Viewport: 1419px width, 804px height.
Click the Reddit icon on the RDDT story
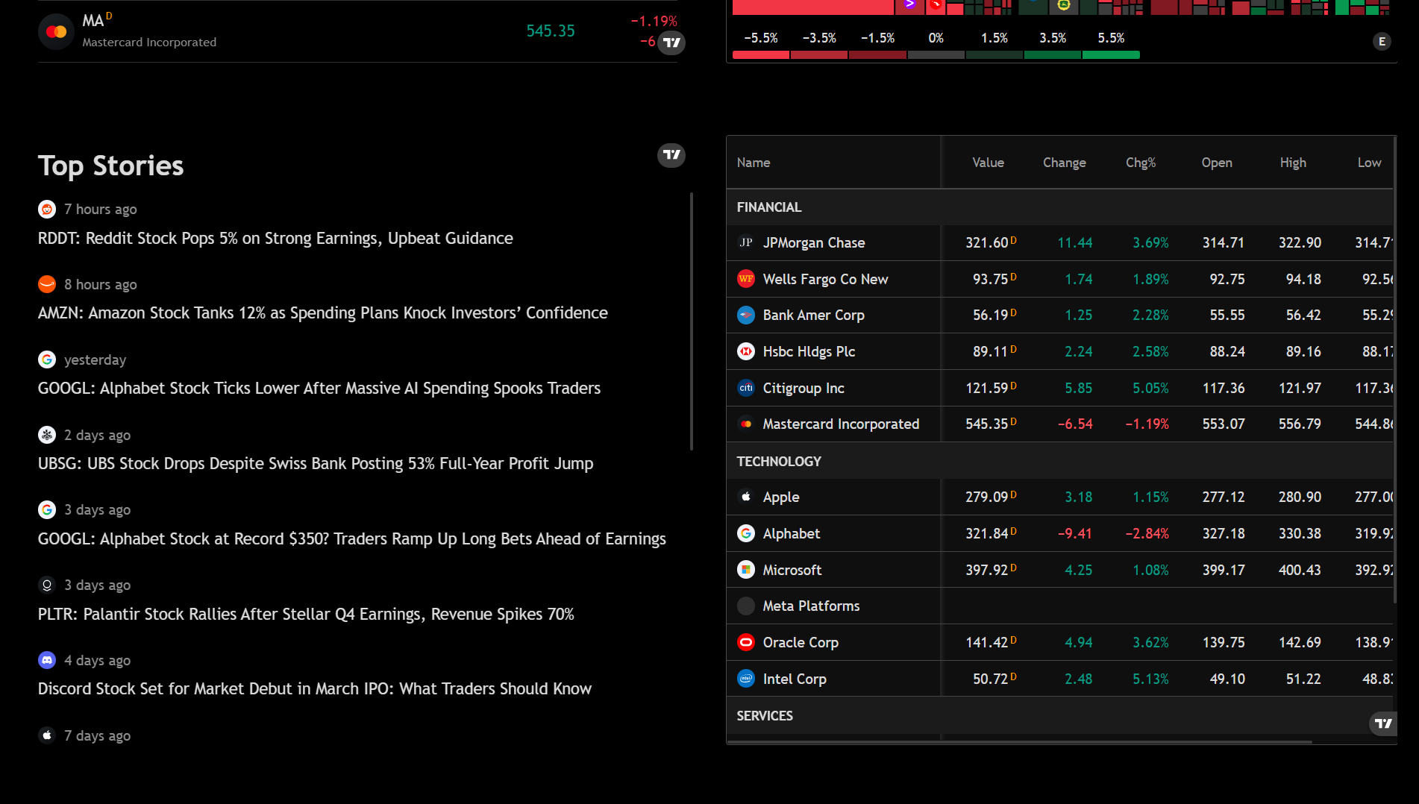tap(47, 210)
